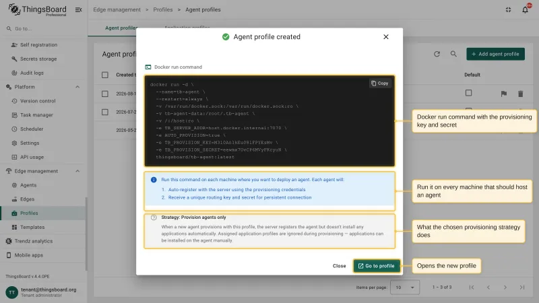The width and height of the screenshot is (539, 303).
Task: Open Trendz analytics in sidebar
Action: pos(34,241)
